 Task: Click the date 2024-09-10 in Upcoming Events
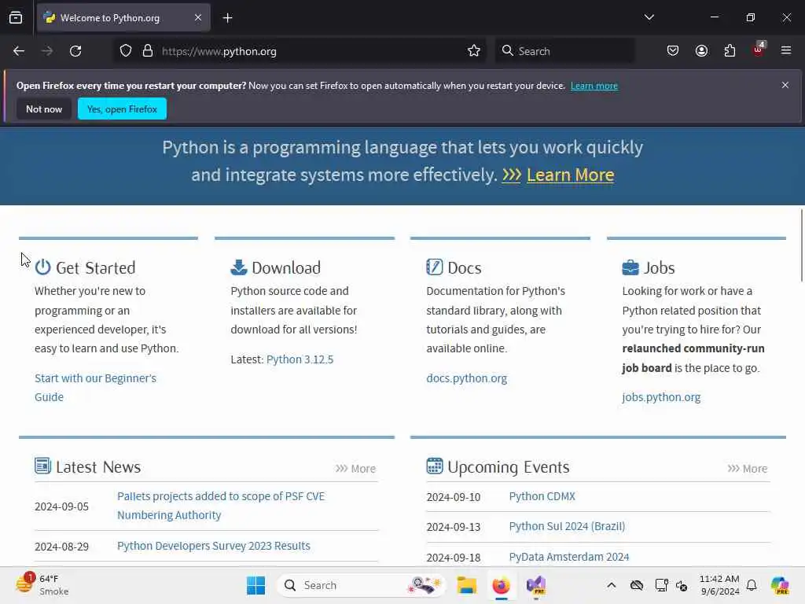click(x=454, y=497)
